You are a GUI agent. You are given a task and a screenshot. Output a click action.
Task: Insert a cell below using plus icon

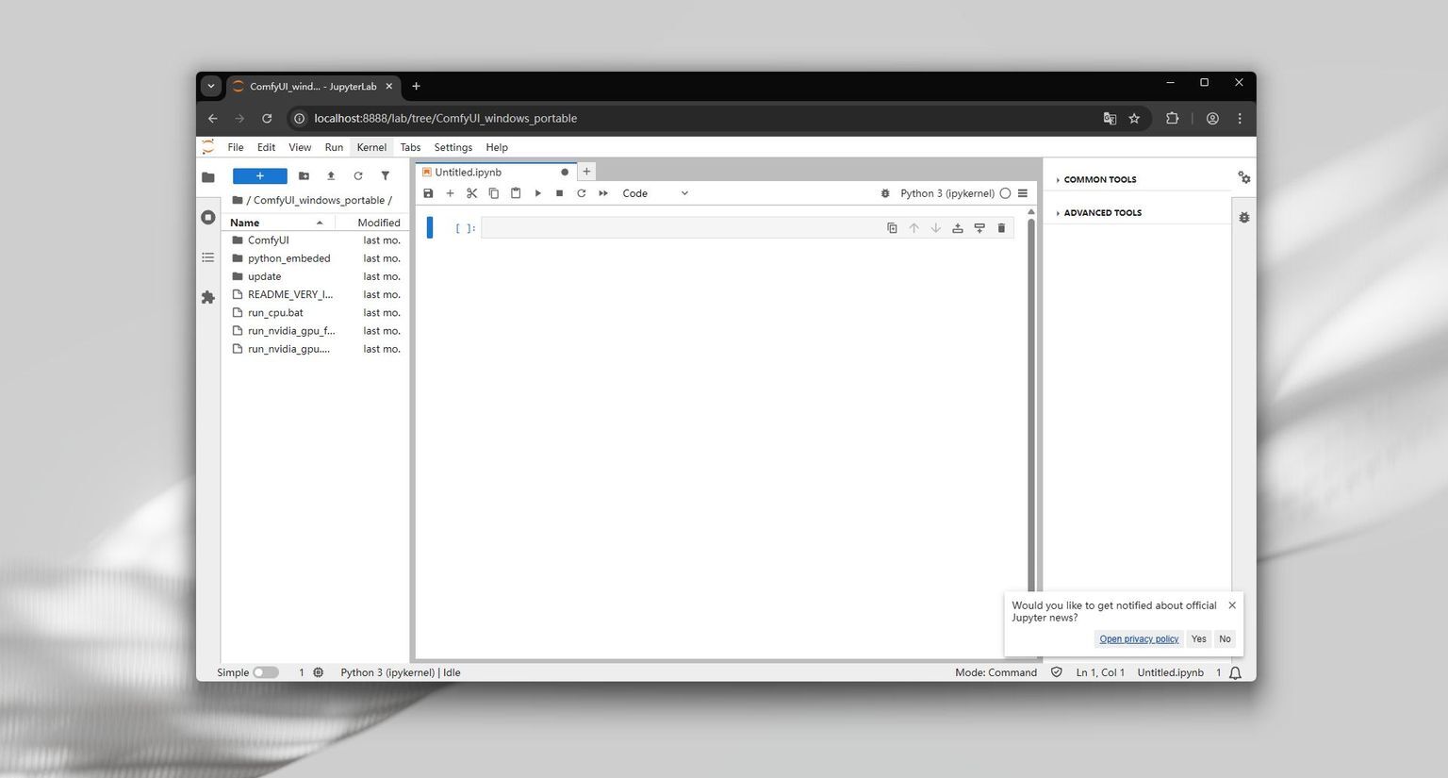pos(450,193)
